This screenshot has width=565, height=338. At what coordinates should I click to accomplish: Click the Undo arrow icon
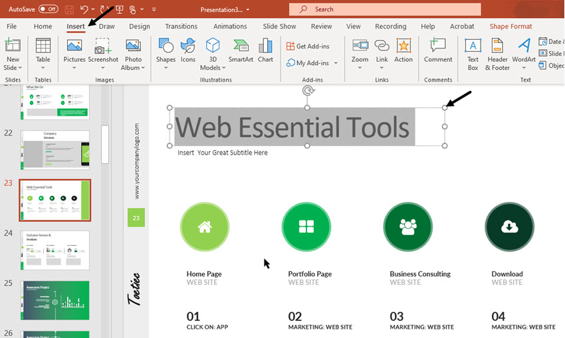pyautogui.click(x=84, y=9)
